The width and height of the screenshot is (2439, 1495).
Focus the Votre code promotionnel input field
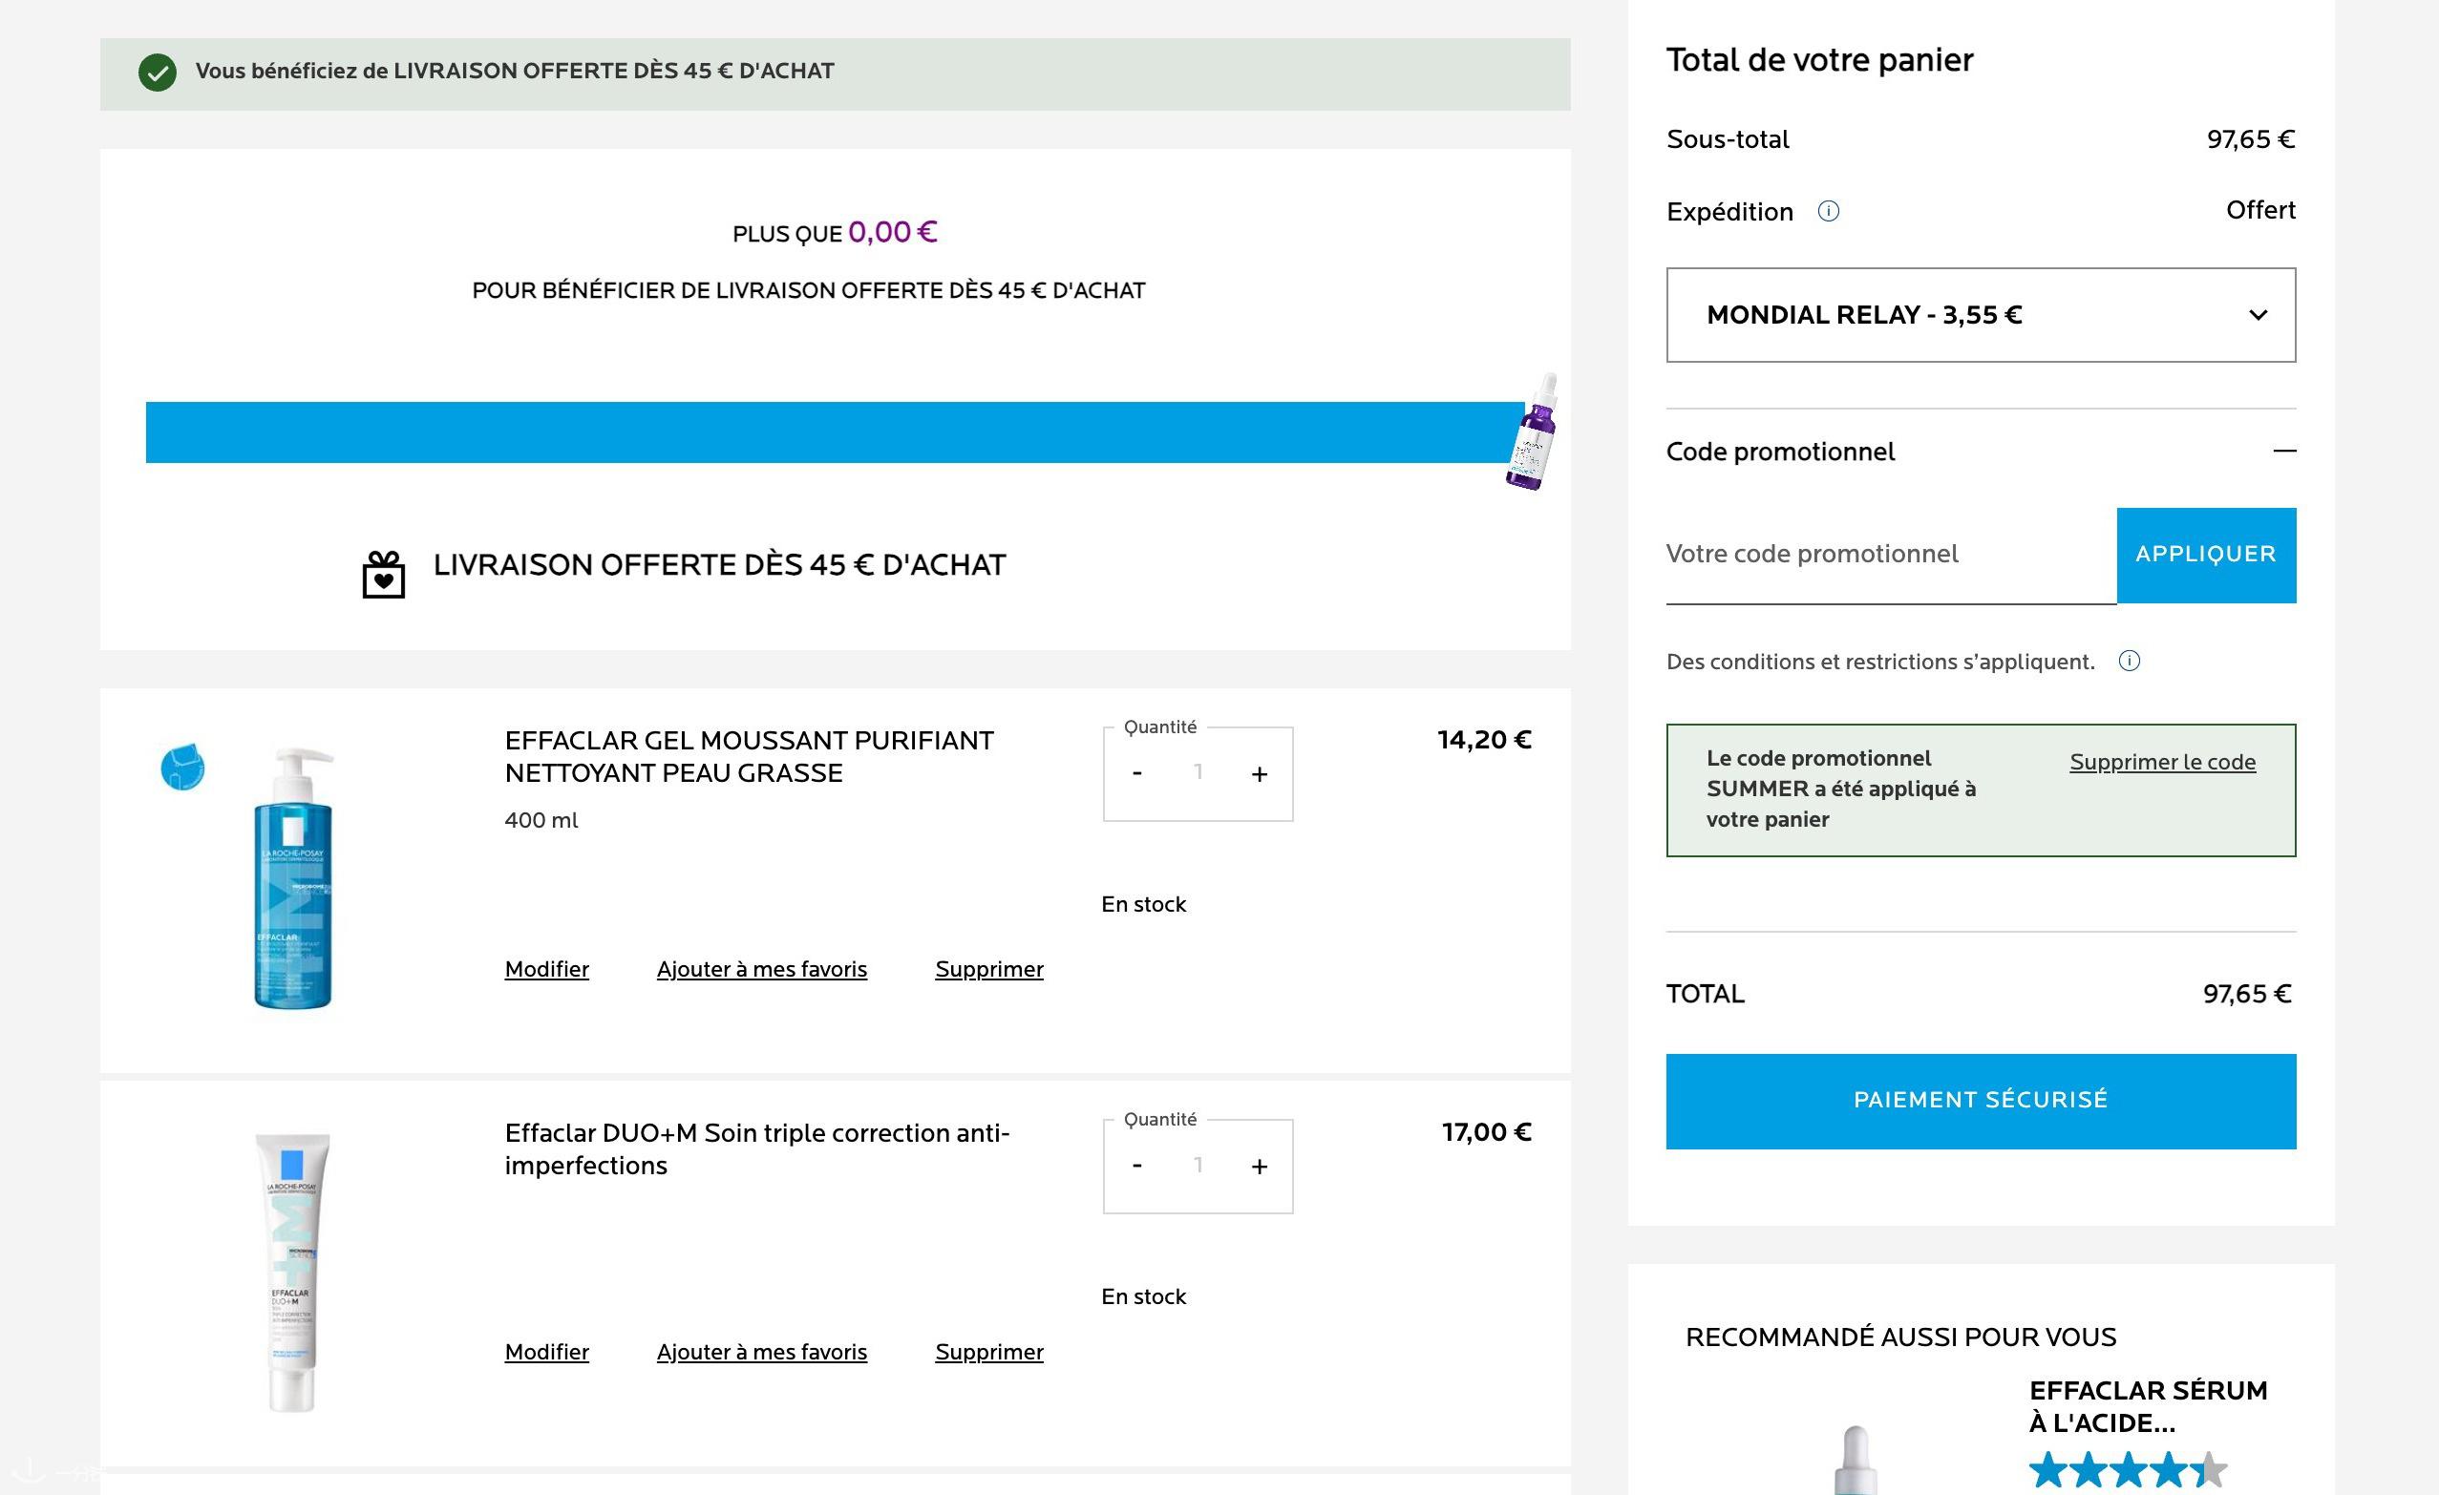[1892, 555]
